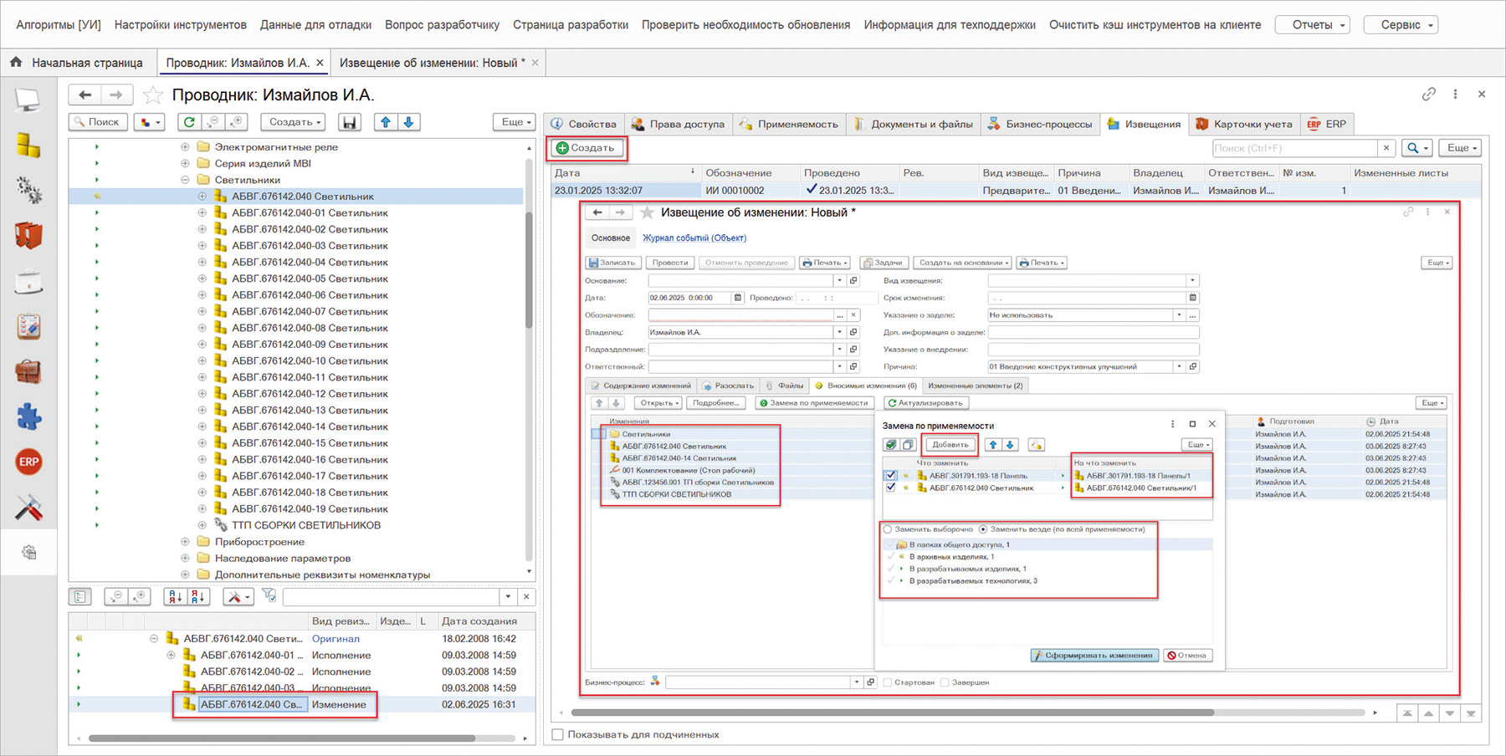Click the green Создать button in Извещения
1506x756 pixels.
click(x=587, y=148)
